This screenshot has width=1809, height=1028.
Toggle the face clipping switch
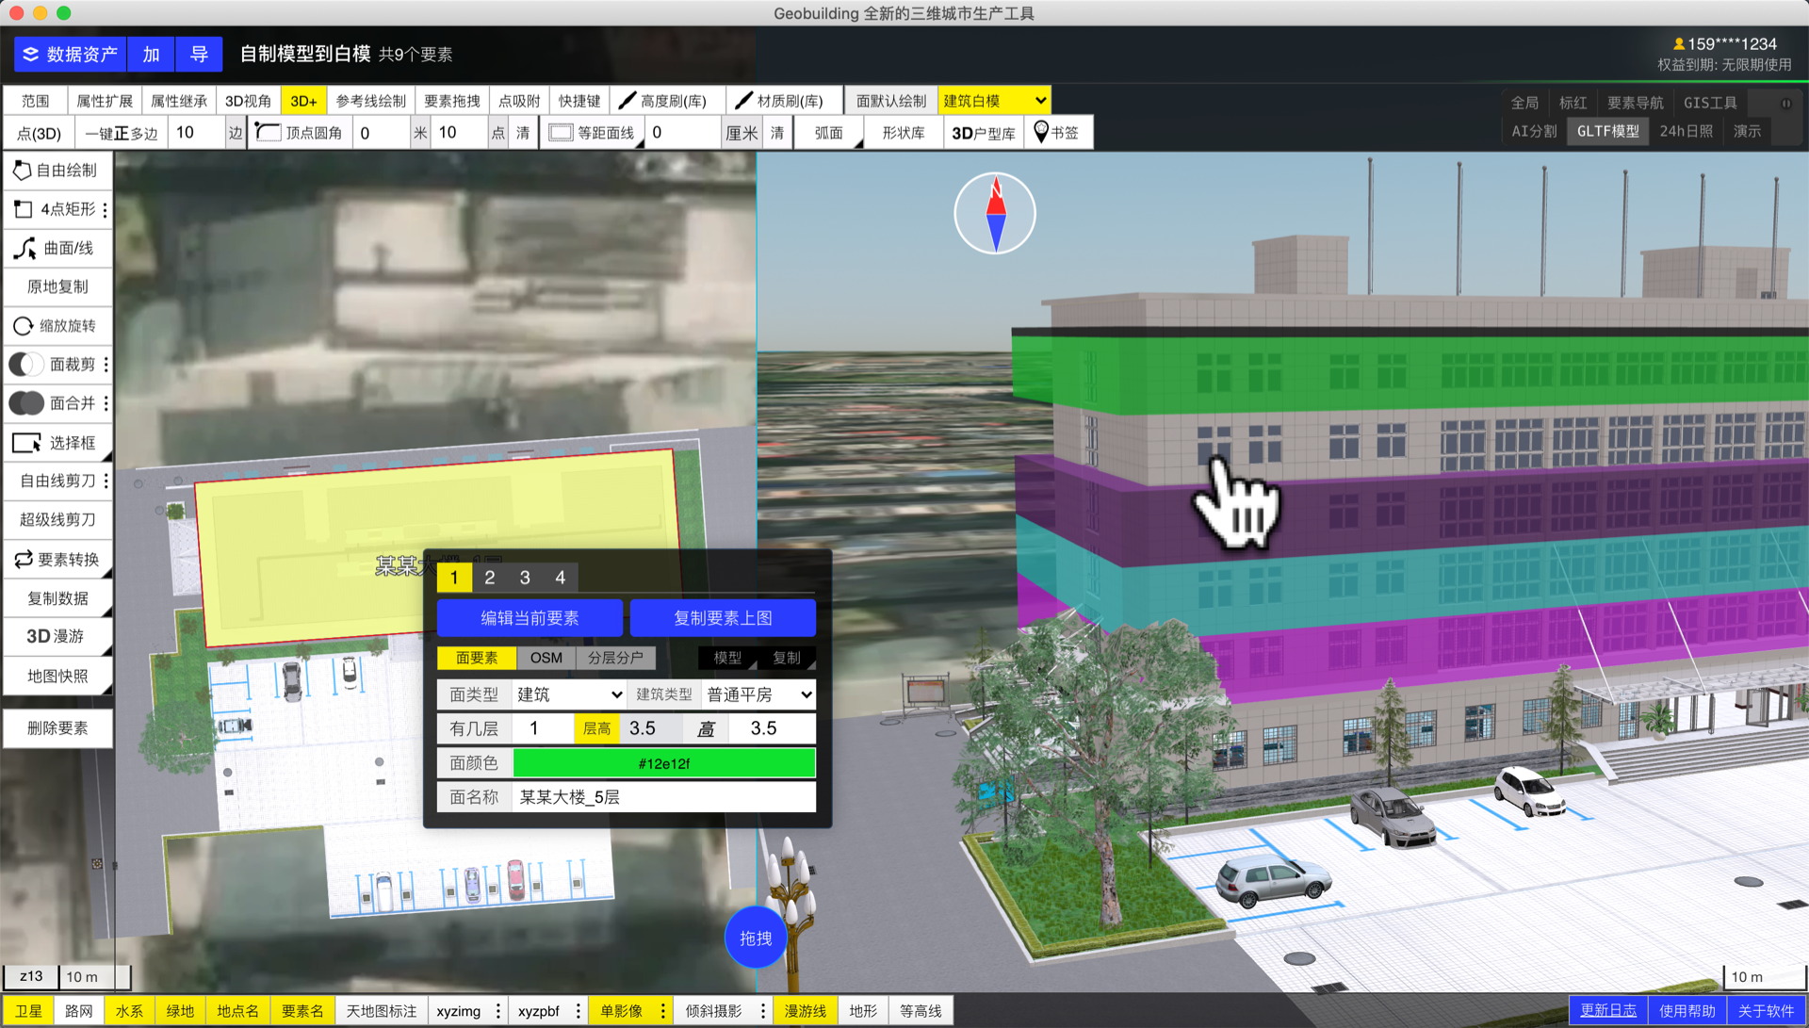point(26,365)
